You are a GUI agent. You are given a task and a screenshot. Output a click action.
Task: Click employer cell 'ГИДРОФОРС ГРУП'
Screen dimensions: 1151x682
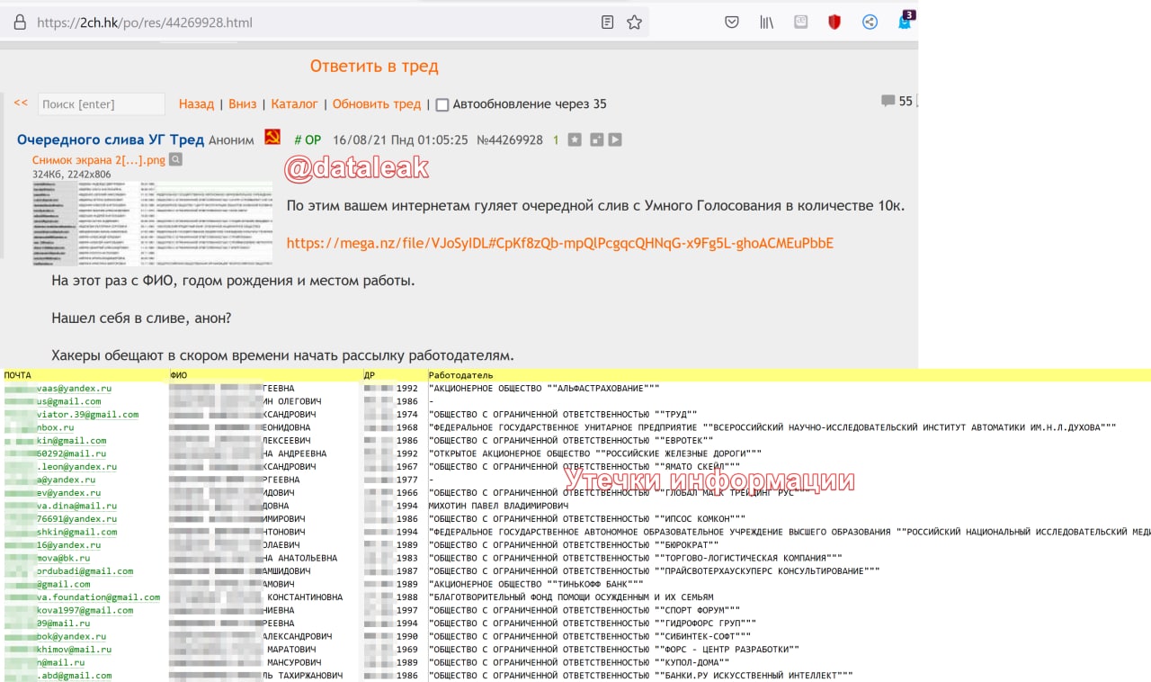(593, 623)
